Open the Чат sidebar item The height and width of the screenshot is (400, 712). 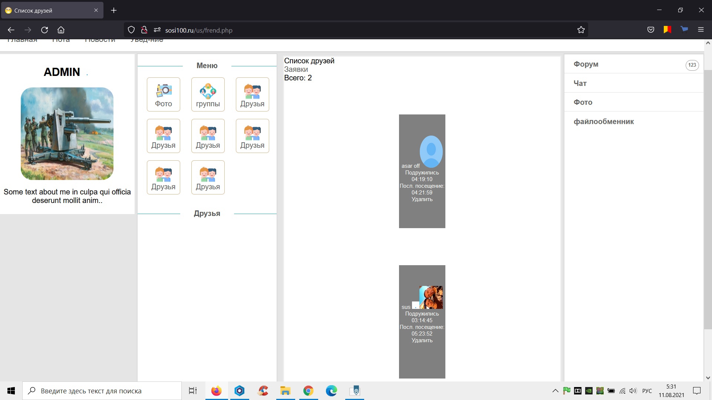[x=580, y=83]
